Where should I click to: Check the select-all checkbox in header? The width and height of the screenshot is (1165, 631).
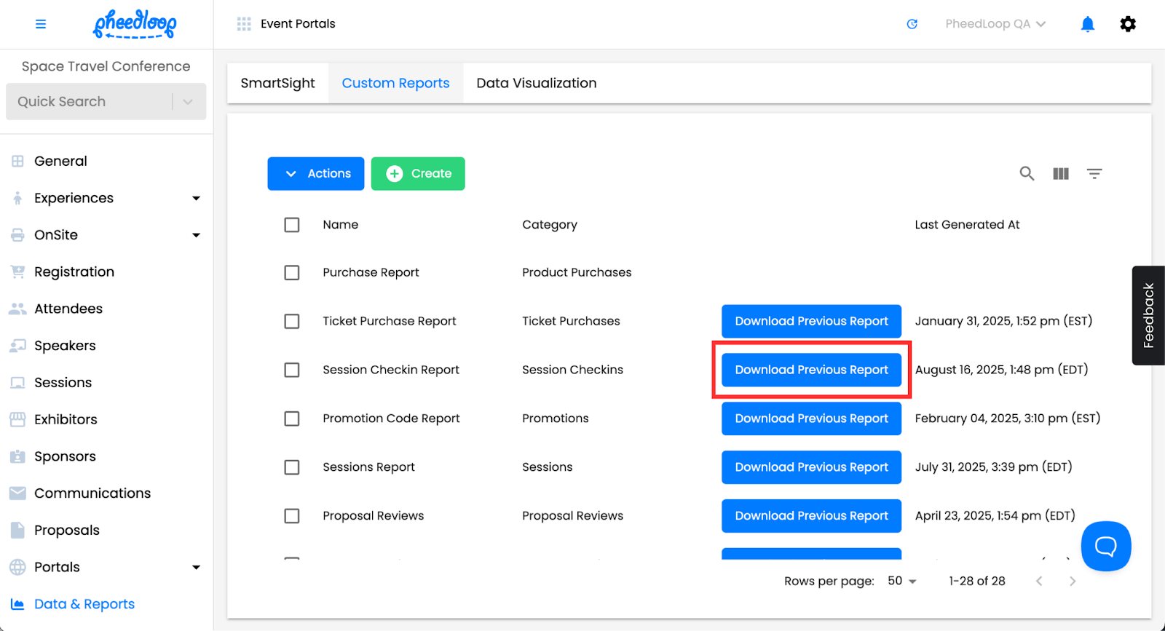pos(292,224)
